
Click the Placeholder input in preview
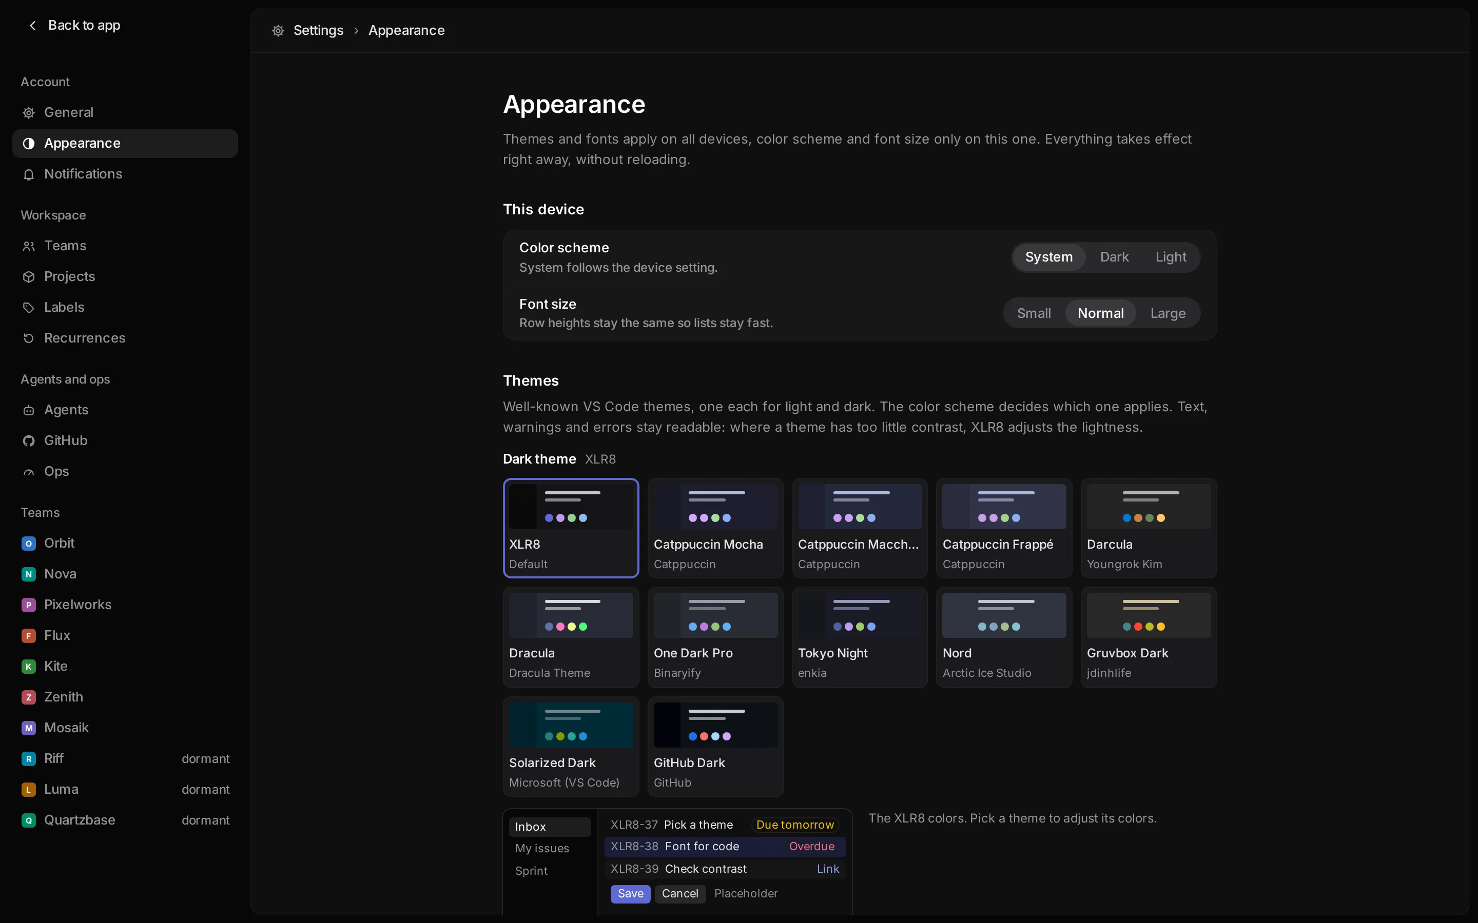746,894
